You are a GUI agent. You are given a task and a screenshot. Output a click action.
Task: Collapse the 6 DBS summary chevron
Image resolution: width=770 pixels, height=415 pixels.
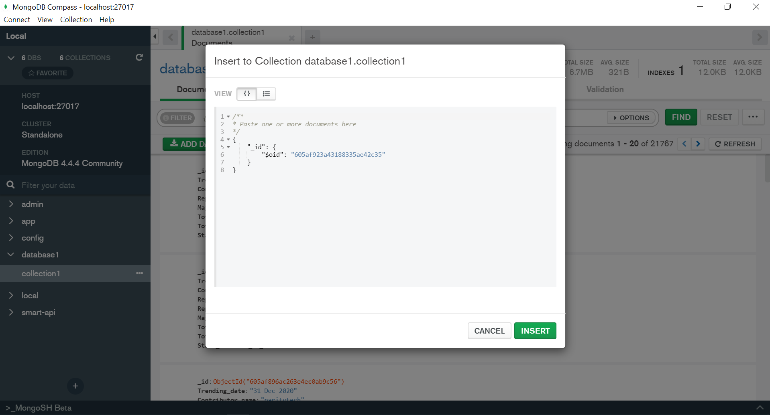point(11,58)
